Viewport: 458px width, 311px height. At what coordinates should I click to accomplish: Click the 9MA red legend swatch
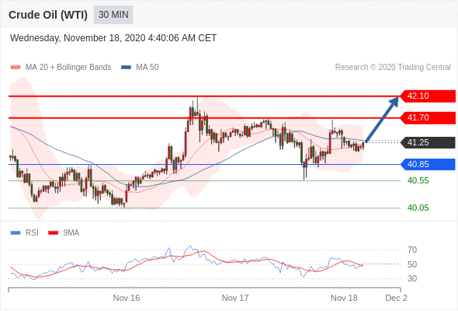point(53,233)
